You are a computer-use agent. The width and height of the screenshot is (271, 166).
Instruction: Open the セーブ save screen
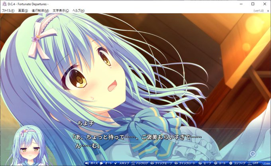pyautogui.click(x=204, y=163)
